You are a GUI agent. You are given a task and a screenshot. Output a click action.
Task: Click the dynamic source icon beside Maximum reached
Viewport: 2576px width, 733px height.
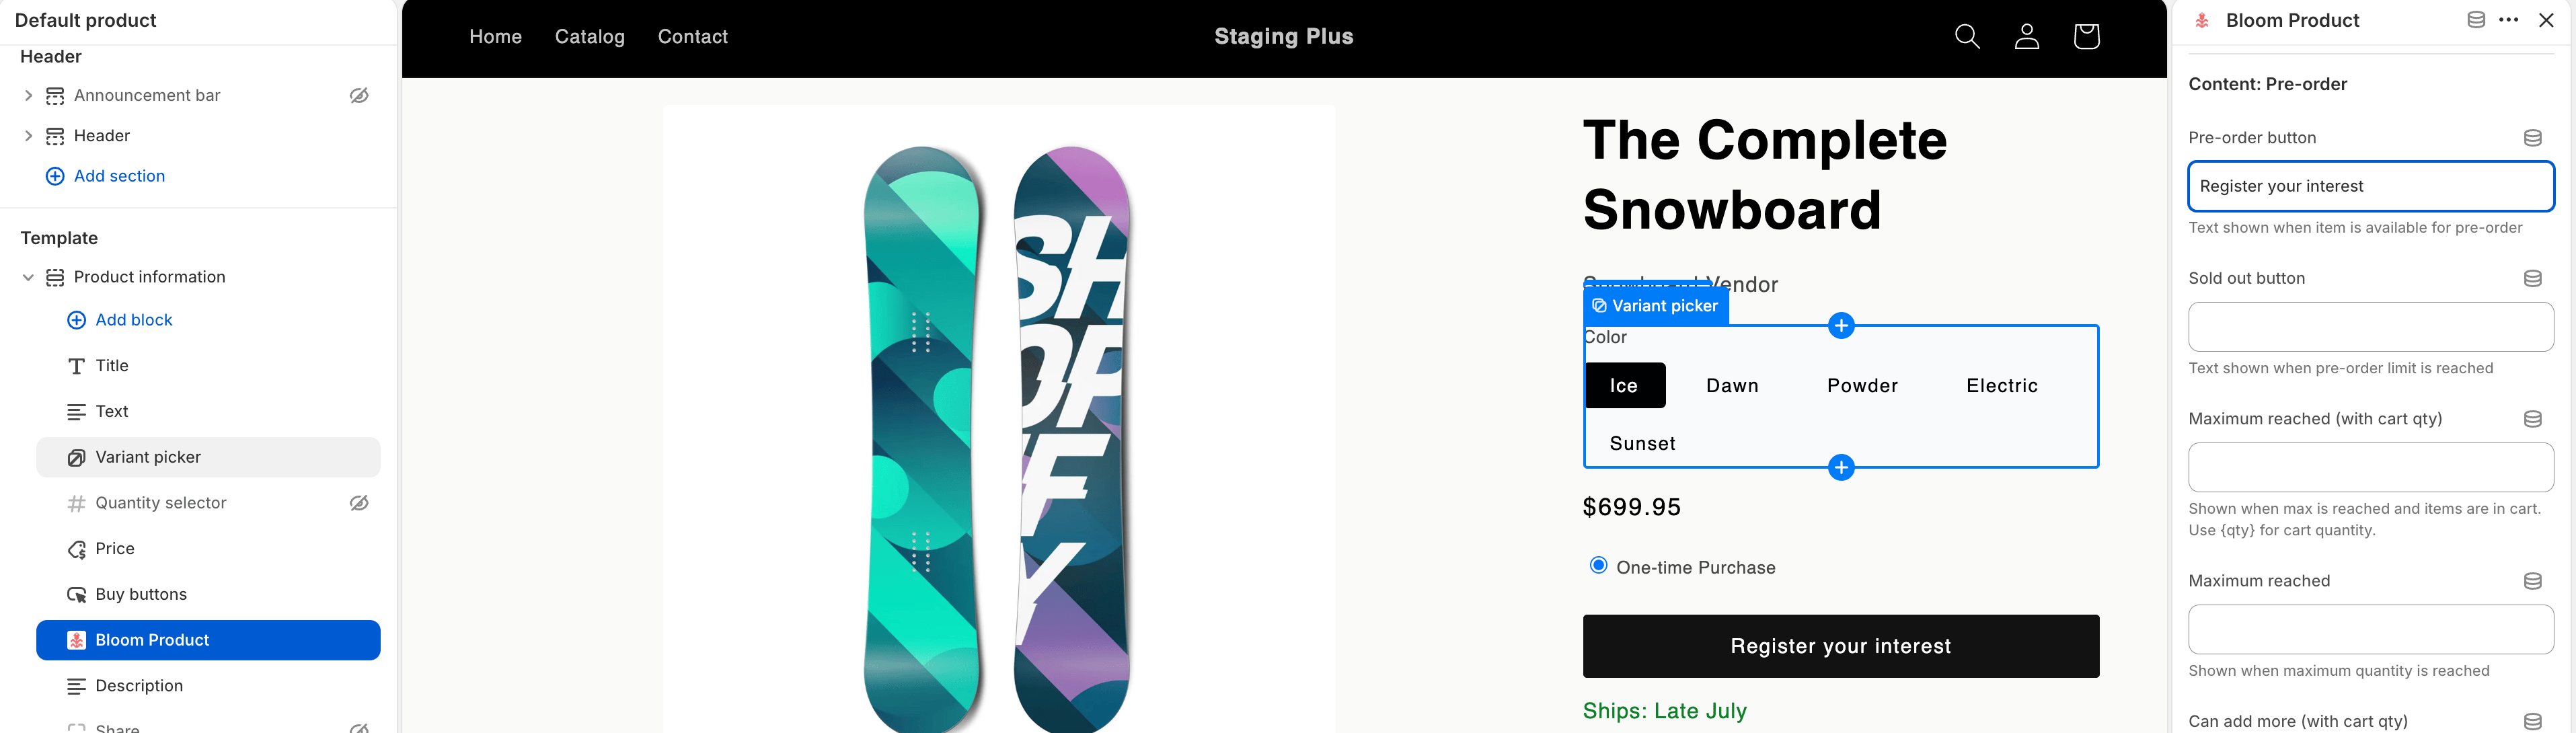pyautogui.click(x=2532, y=581)
